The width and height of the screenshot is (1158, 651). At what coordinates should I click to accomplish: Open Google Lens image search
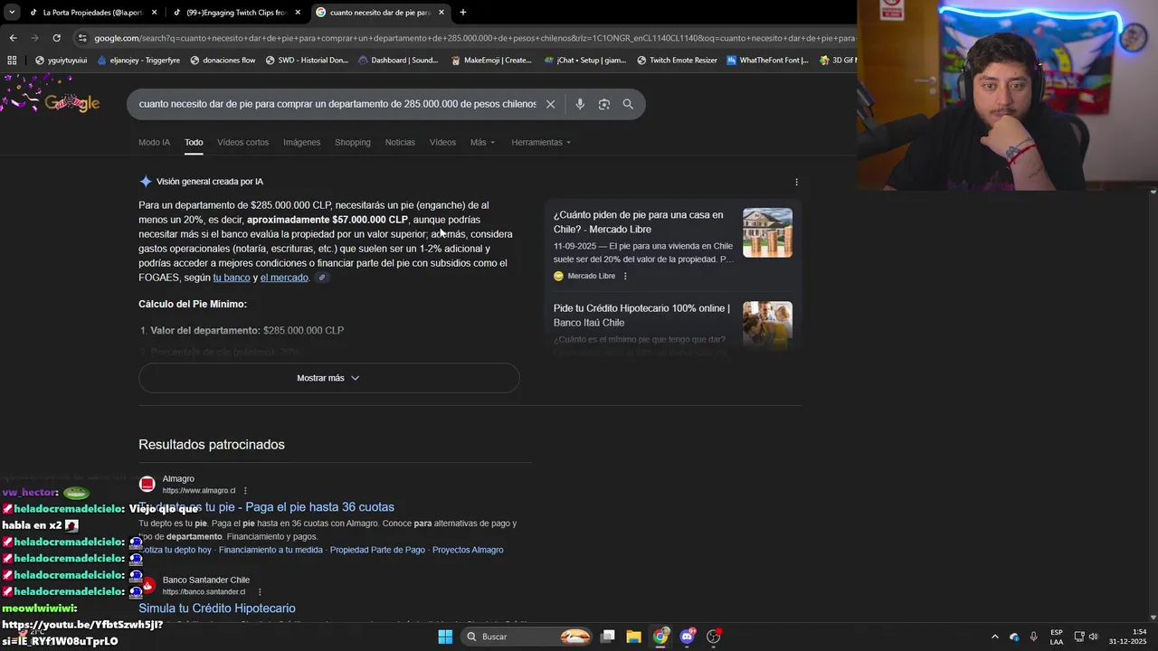pyautogui.click(x=604, y=104)
